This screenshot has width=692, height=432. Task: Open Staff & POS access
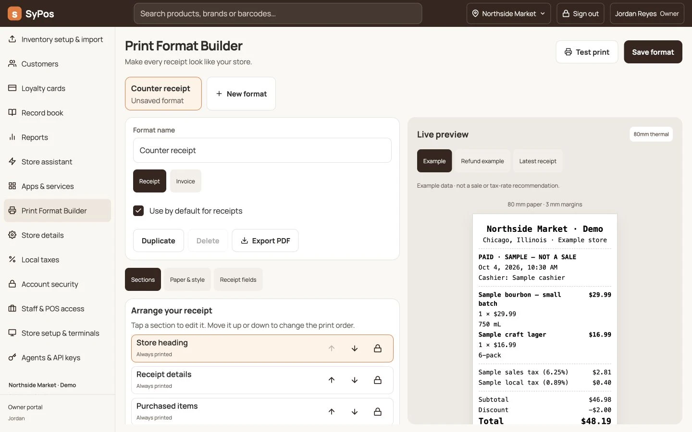click(57, 309)
